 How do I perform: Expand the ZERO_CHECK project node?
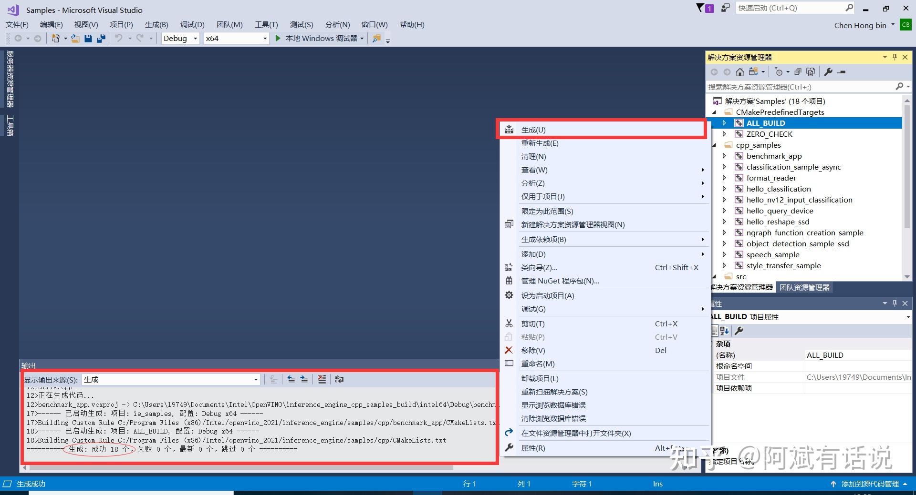pyautogui.click(x=724, y=134)
